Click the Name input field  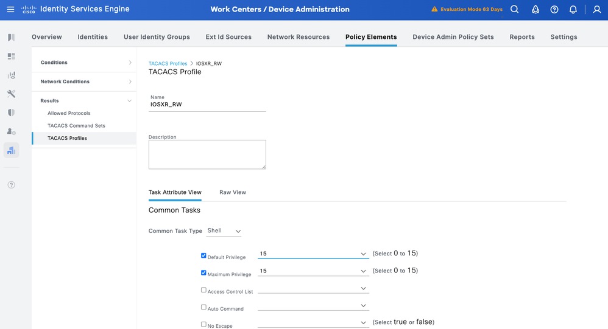(x=207, y=105)
